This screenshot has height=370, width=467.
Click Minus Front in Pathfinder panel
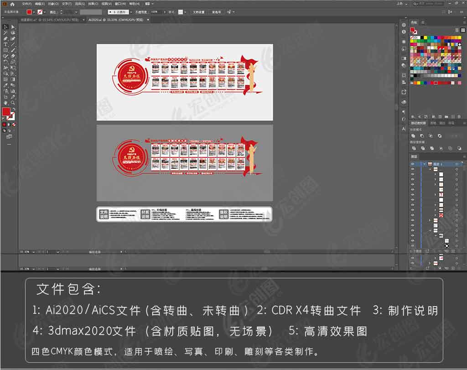pos(422,136)
